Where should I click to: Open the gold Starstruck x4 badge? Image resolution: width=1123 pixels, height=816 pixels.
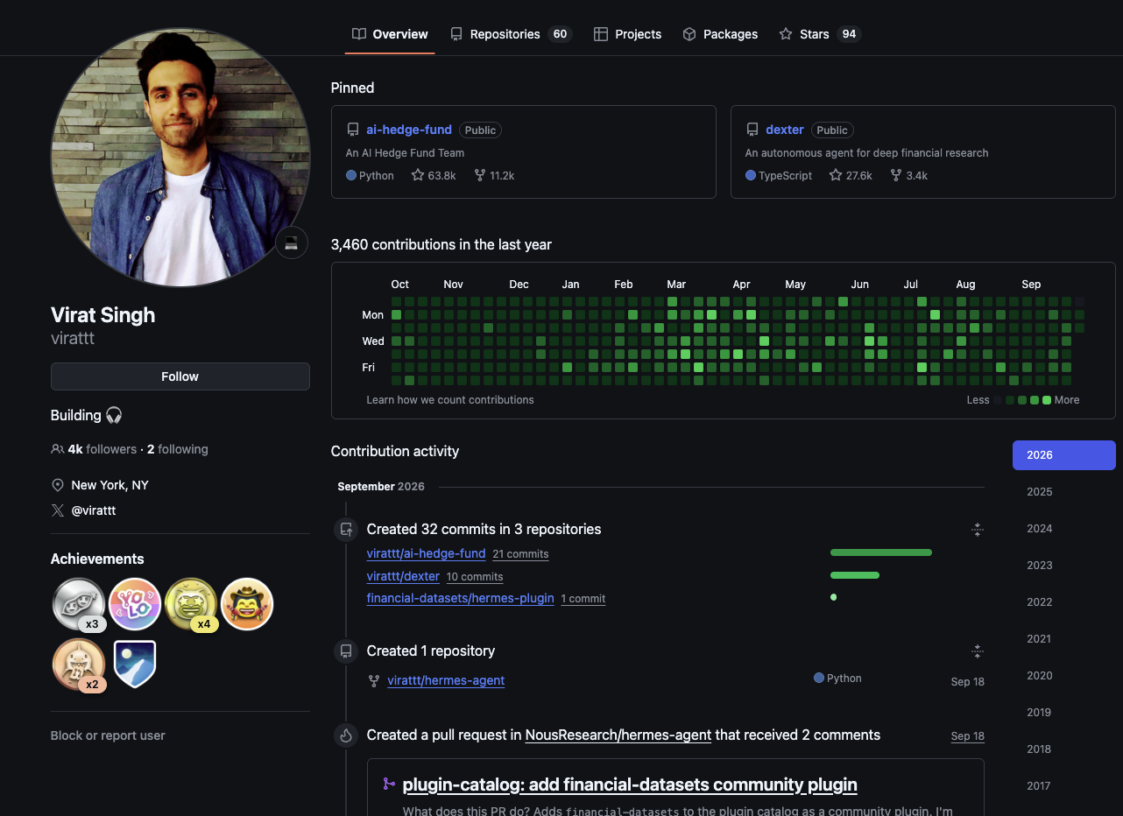[191, 604]
